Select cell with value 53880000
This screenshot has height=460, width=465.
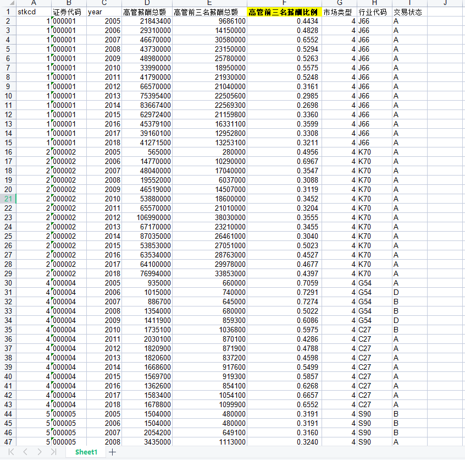pyautogui.click(x=147, y=199)
